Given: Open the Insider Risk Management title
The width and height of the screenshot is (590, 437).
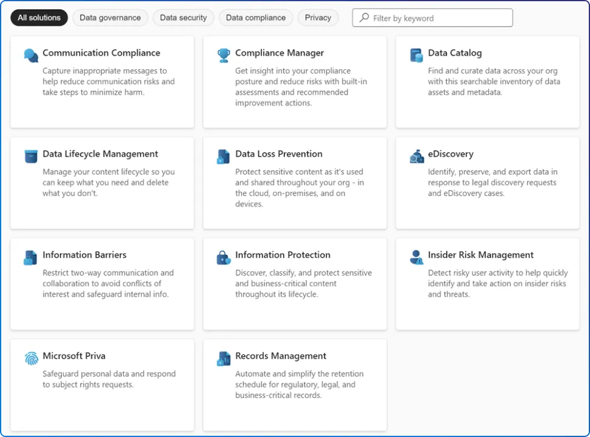Looking at the screenshot, I should (480, 255).
